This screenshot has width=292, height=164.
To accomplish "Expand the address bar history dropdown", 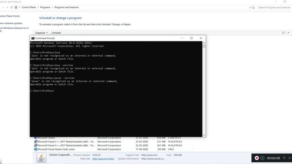I will click(250, 7).
